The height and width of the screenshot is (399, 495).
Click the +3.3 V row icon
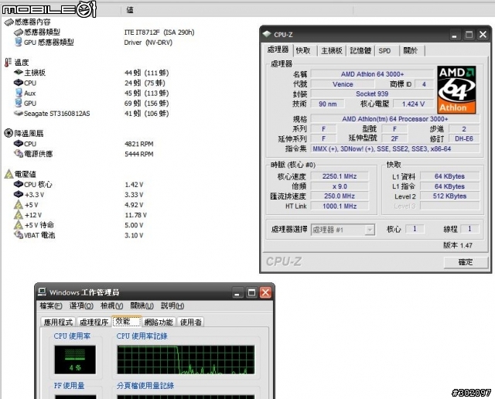pyautogui.click(x=19, y=194)
